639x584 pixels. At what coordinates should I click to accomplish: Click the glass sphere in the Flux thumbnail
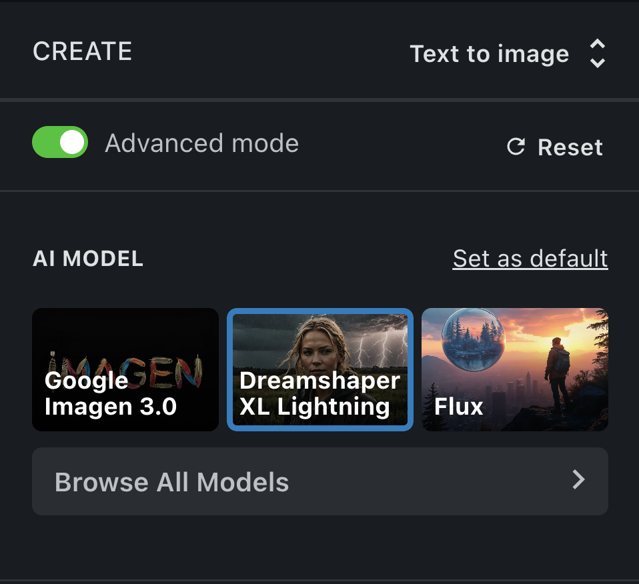tap(474, 339)
